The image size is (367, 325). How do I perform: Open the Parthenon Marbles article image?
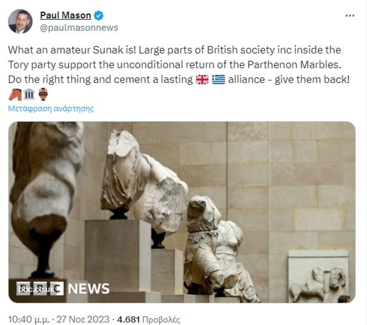[182, 212]
